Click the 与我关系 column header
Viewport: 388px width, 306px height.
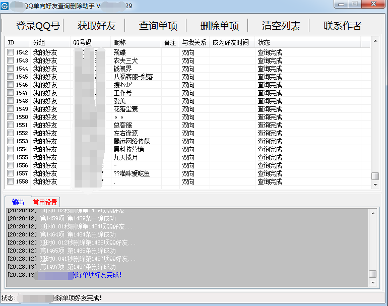pos(195,42)
